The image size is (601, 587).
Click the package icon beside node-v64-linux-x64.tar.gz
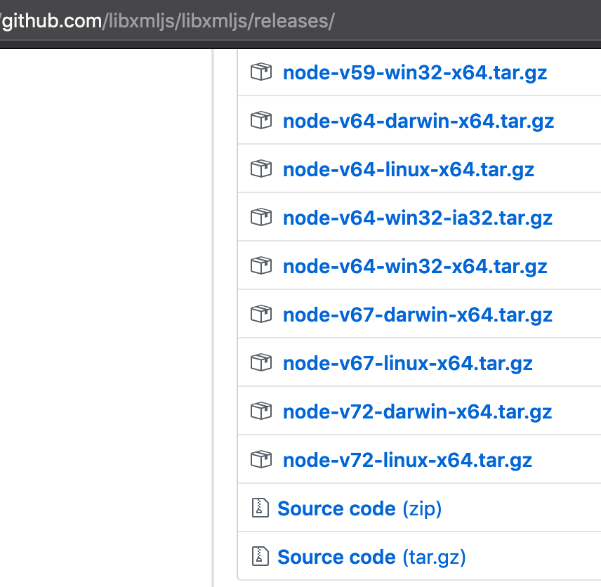click(260, 169)
